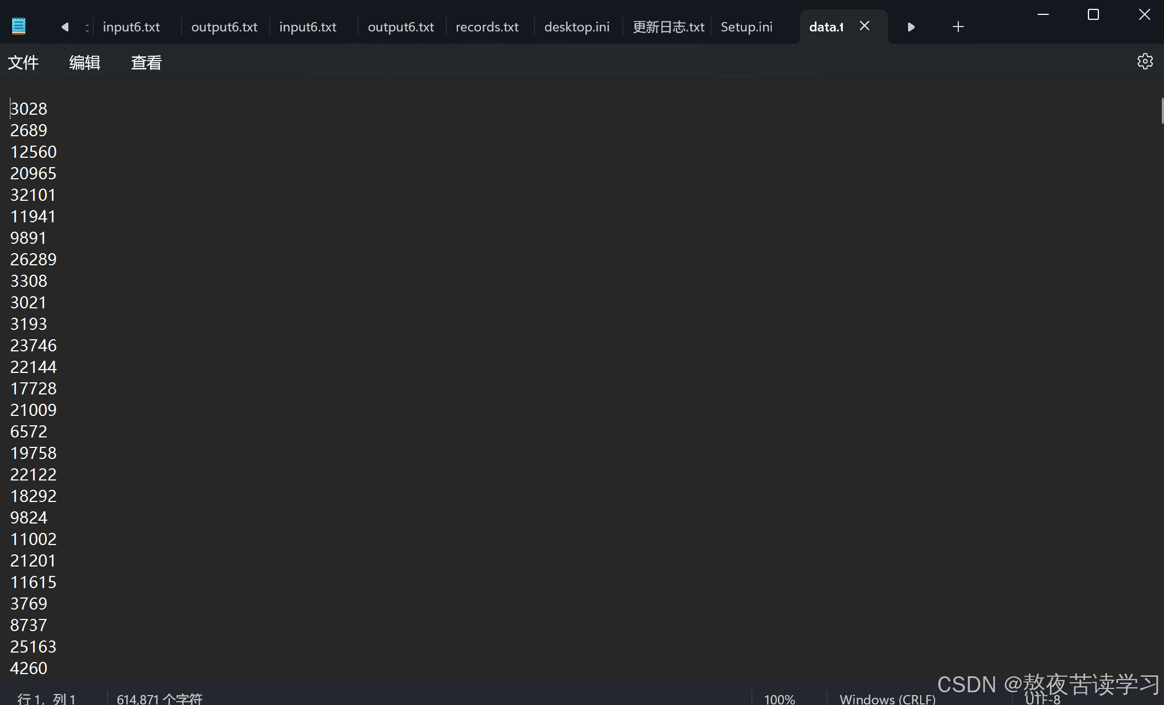Switch to the records.txt tab
The height and width of the screenshot is (705, 1164).
(x=487, y=27)
